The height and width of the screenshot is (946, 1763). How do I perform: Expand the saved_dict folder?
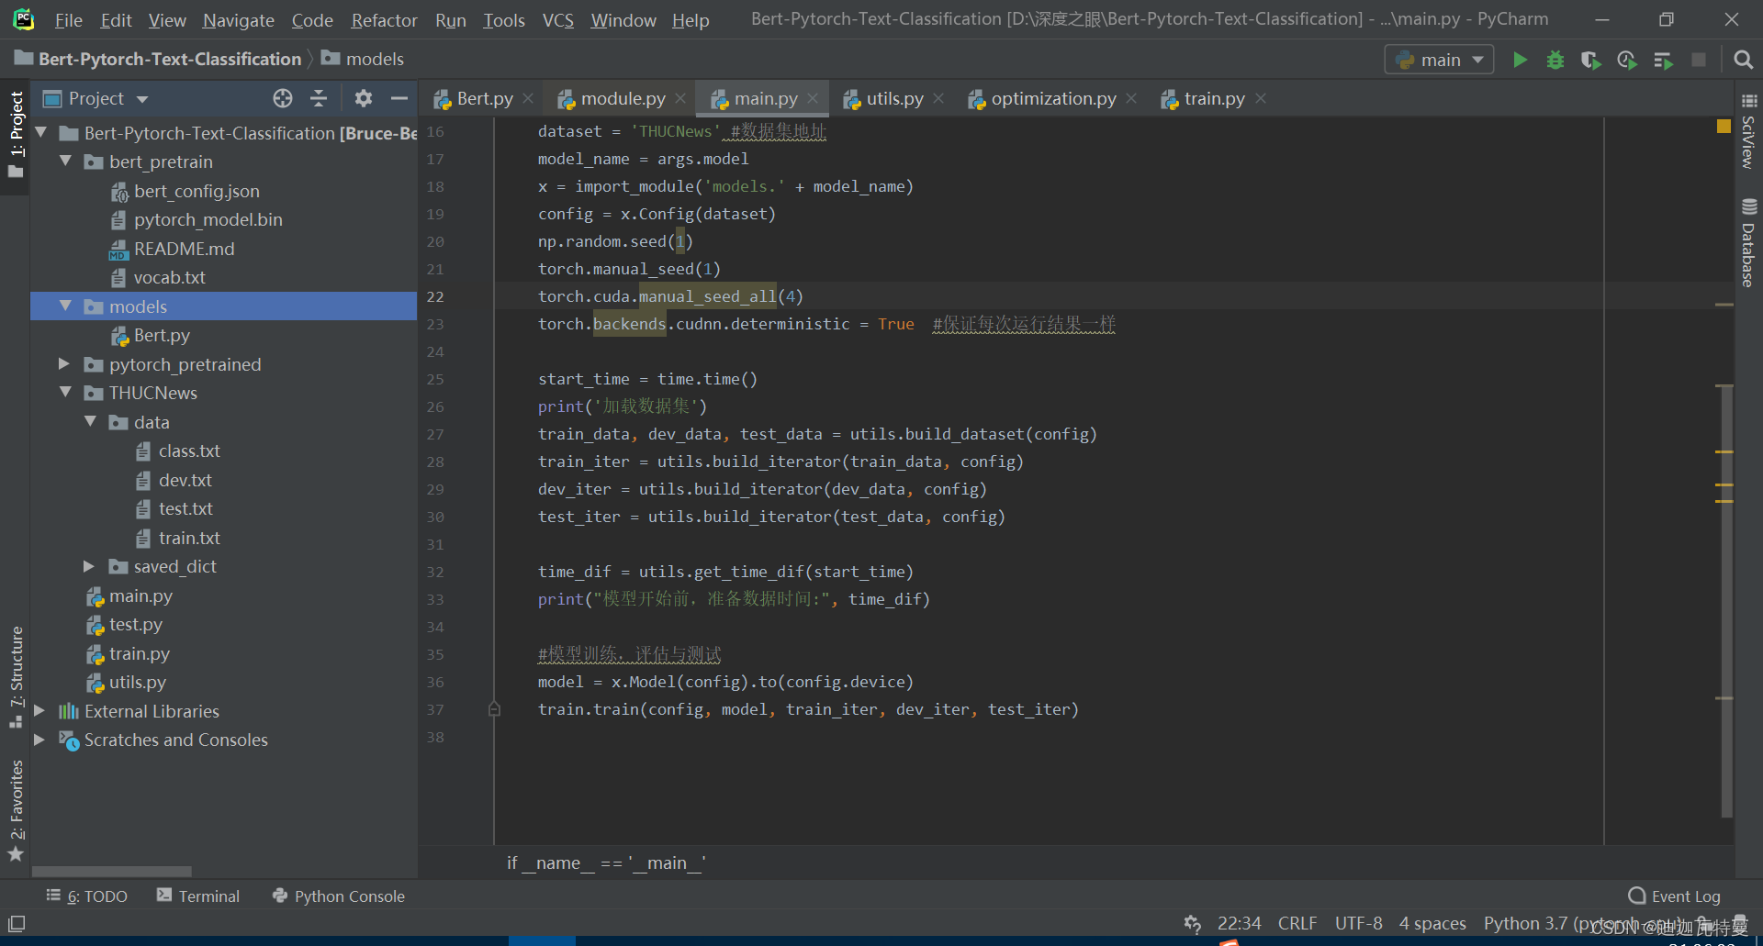point(89,566)
